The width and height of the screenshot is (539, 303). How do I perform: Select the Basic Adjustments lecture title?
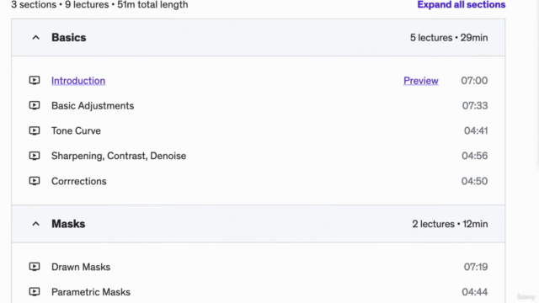pos(93,106)
